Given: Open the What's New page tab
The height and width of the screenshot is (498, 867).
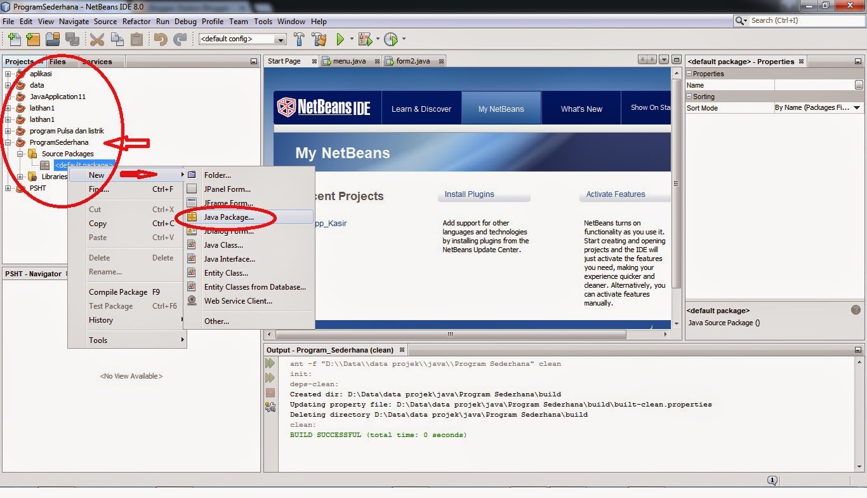Looking at the screenshot, I should point(581,109).
